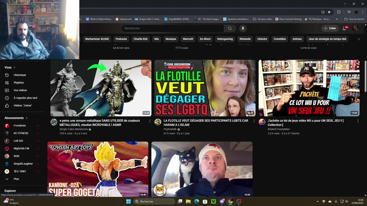Open the site jeux video bookmark folder
Screen dimensions: 367x206
(263, 19)
